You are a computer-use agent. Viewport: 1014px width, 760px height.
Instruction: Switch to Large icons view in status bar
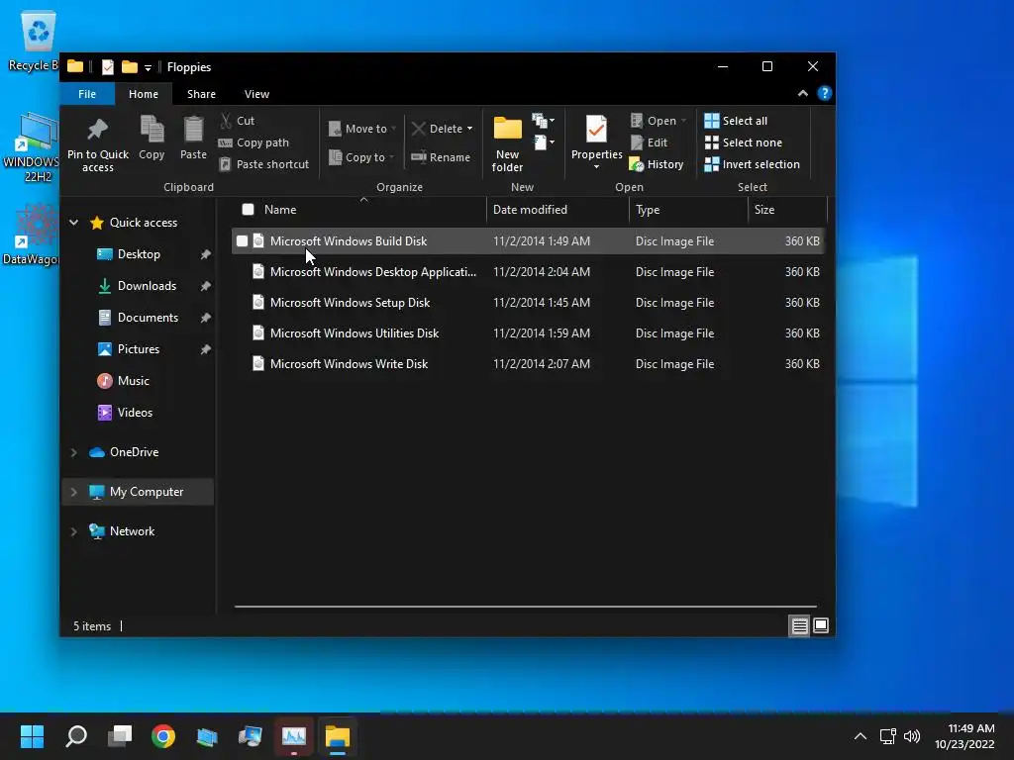pyautogui.click(x=821, y=625)
